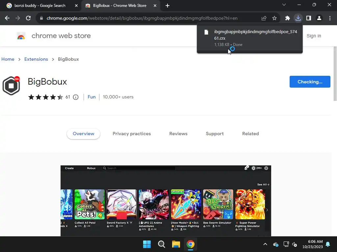Open a new tab with plus button
Screen dimensions: 337x252
pyautogui.click(x=168, y=6)
